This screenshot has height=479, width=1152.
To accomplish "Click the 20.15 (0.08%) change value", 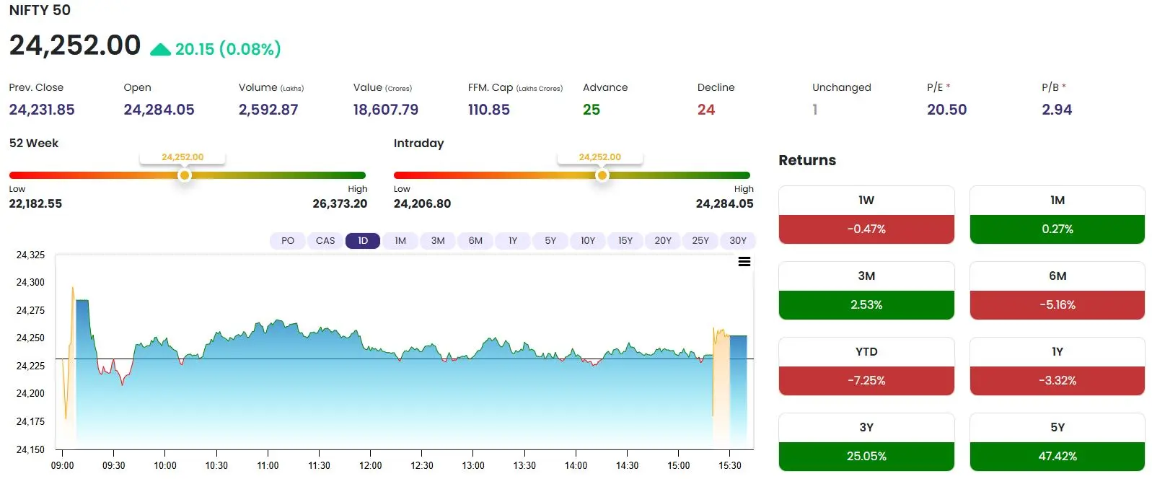I will 228,49.
